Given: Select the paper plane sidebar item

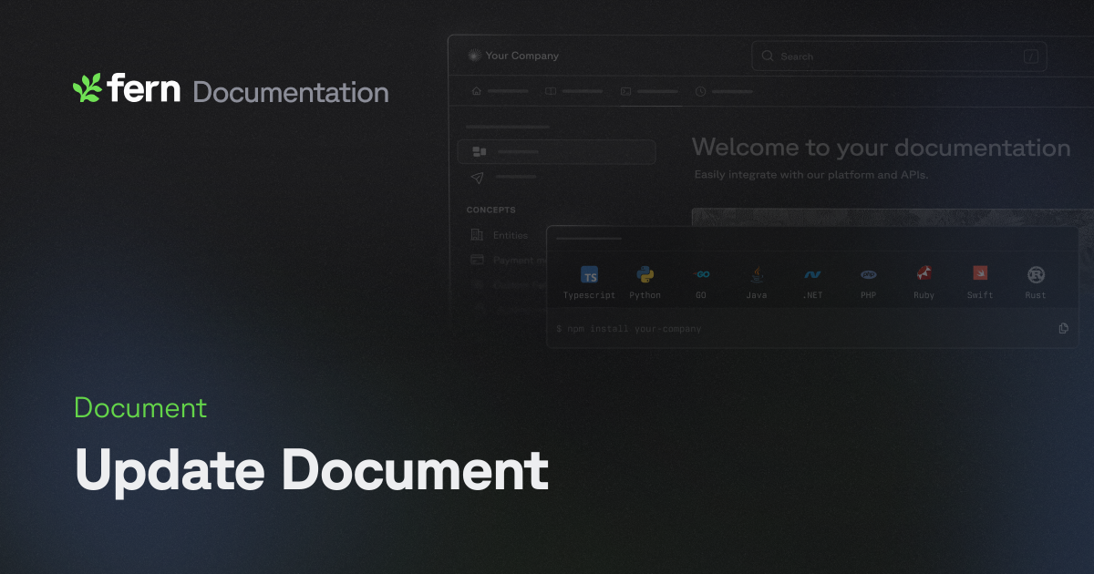Looking at the screenshot, I should click(478, 177).
